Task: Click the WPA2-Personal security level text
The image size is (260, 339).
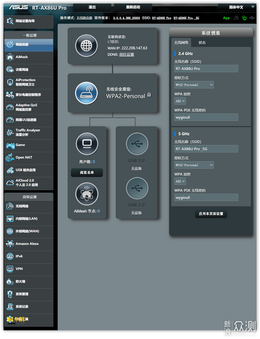Action: [126, 96]
